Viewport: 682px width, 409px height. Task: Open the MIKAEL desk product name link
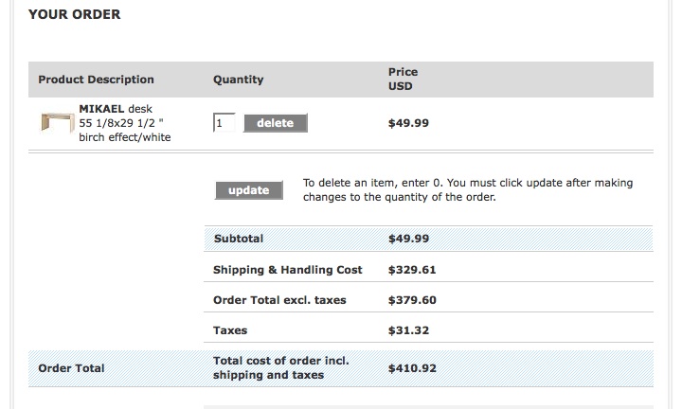pyautogui.click(x=116, y=109)
